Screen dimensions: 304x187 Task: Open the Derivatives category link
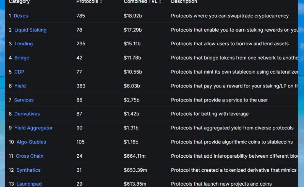pyautogui.click(x=27, y=114)
